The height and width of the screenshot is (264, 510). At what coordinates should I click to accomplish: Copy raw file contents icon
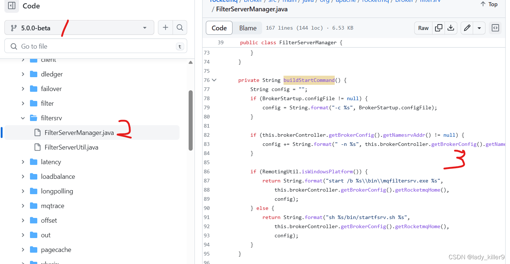[x=439, y=28]
